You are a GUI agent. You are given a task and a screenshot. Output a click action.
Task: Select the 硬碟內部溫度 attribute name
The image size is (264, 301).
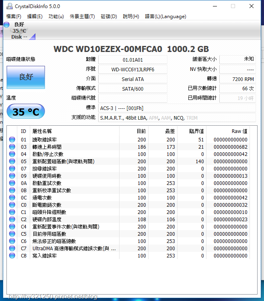(47, 220)
